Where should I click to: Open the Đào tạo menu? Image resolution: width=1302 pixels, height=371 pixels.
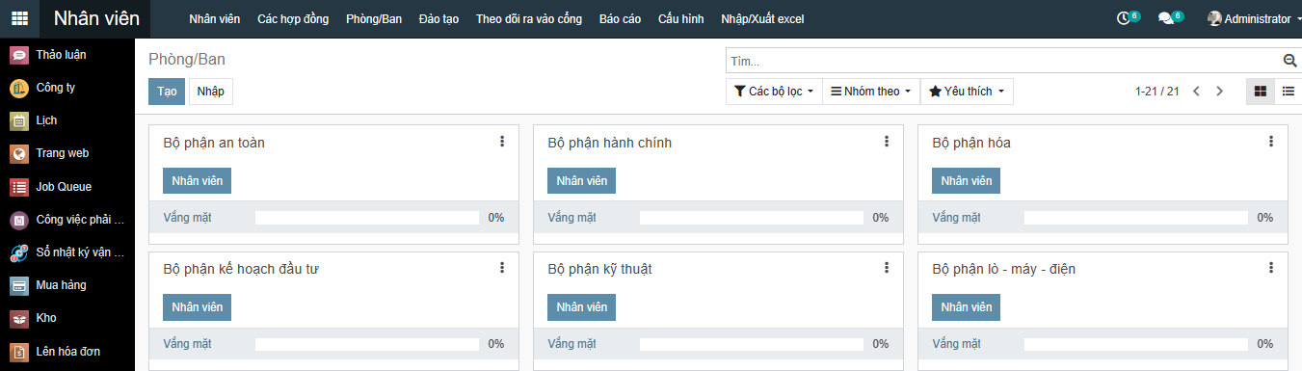(x=438, y=19)
